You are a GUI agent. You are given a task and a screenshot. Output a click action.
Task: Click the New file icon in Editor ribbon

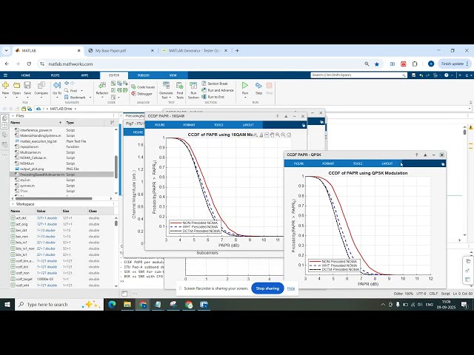[x=5, y=86]
